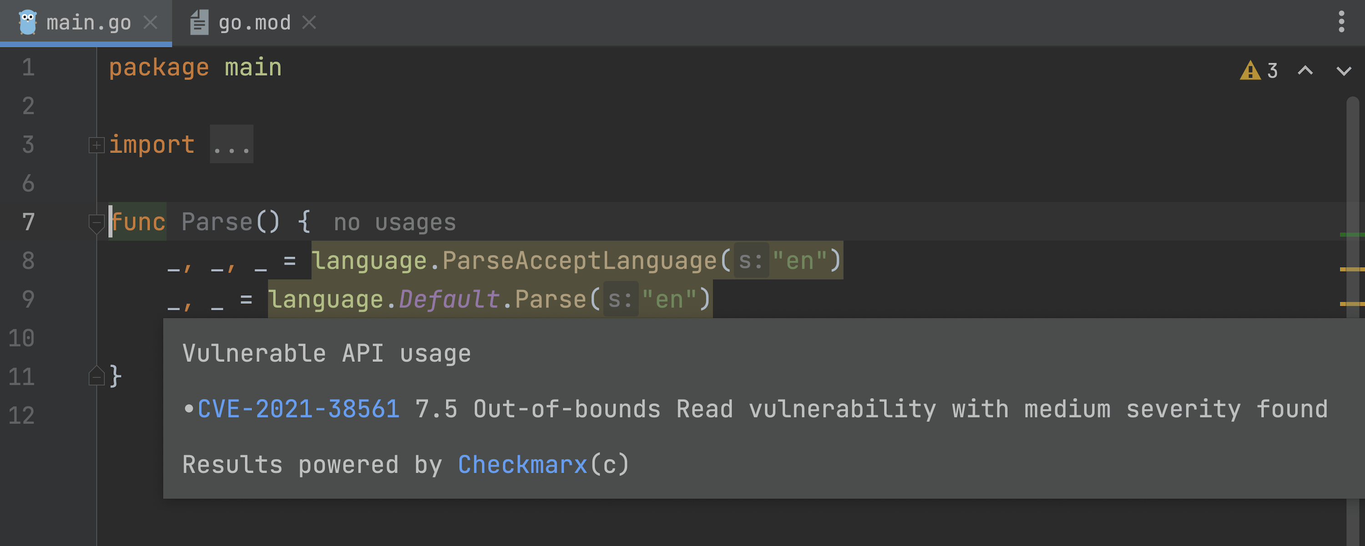Expand the folded import block
This screenshot has height=546, width=1365.
96,145
